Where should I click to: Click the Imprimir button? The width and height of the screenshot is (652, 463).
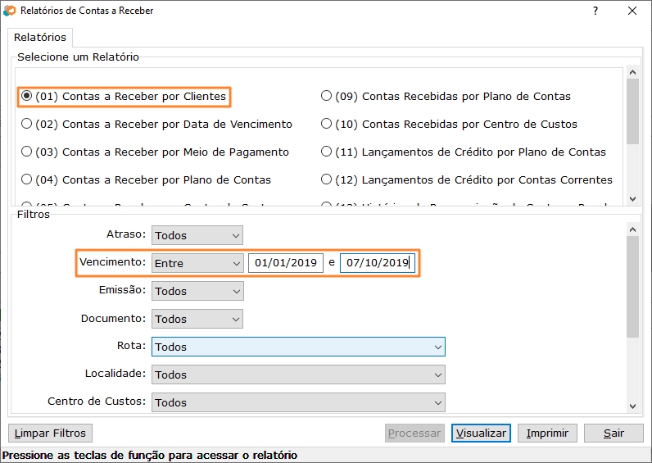click(x=547, y=433)
